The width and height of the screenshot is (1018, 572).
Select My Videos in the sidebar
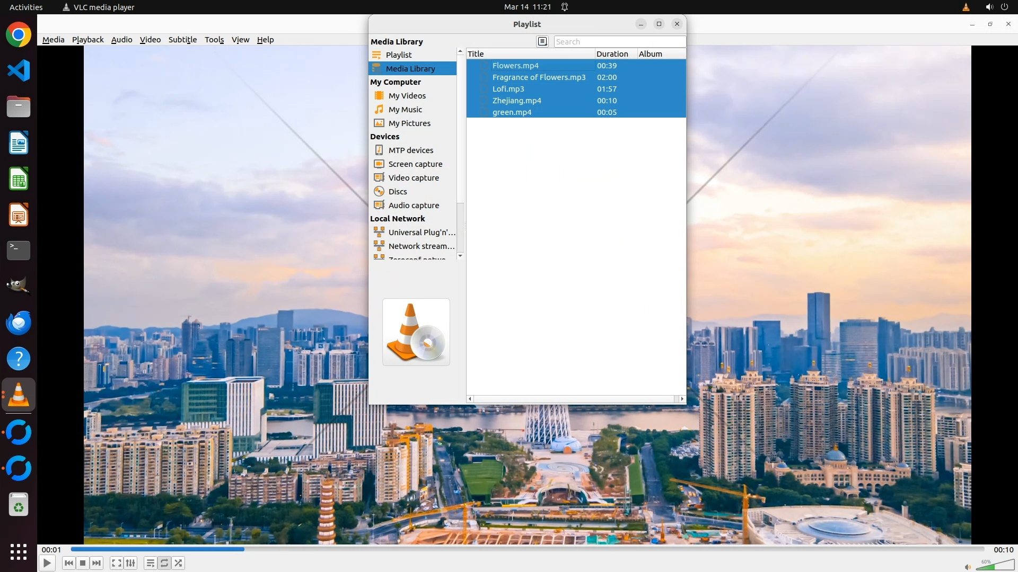click(407, 96)
